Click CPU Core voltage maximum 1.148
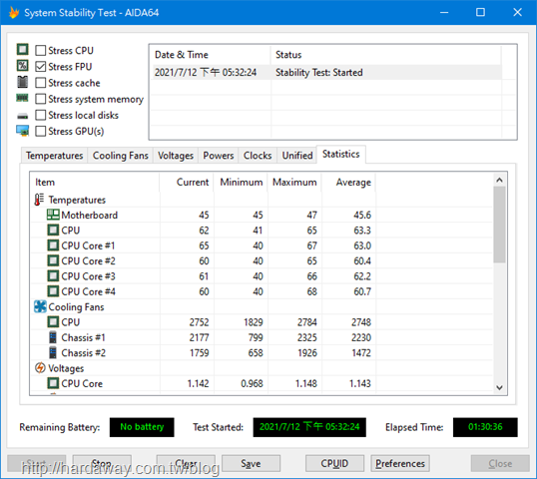 point(305,383)
